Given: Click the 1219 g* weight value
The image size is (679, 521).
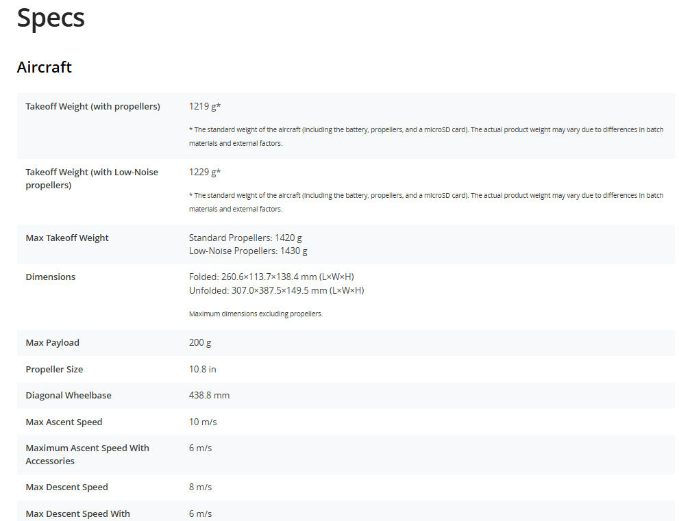Looking at the screenshot, I should 205,106.
